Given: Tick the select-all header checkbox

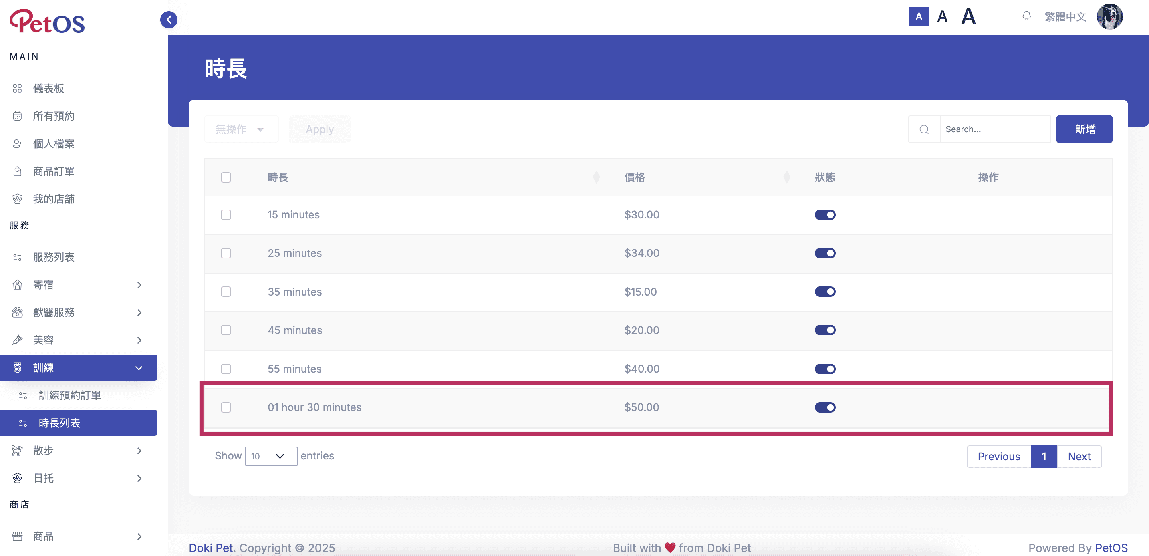Looking at the screenshot, I should [x=226, y=177].
